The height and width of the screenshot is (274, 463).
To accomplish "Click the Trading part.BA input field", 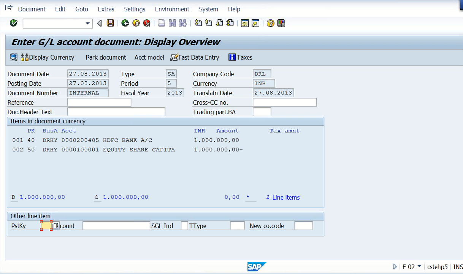I will (x=262, y=112).
